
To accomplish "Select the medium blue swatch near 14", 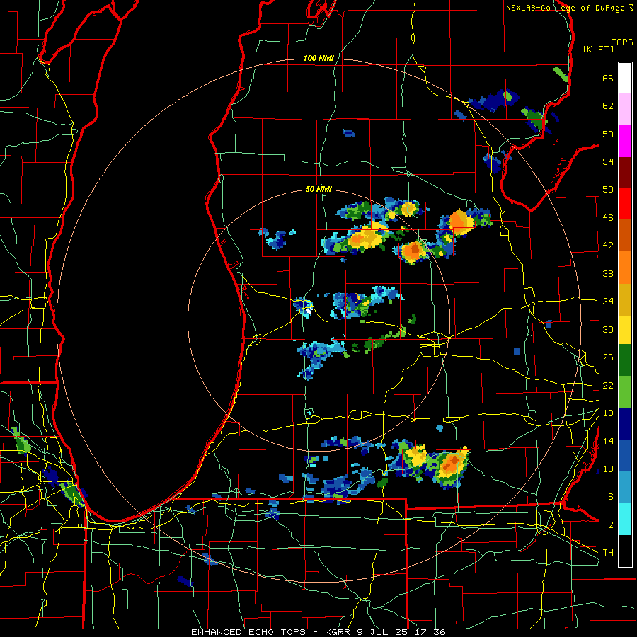I will (x=625, y=455).
